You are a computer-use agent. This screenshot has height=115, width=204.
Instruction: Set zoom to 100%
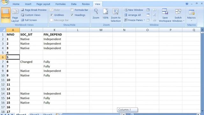[105, 14]
